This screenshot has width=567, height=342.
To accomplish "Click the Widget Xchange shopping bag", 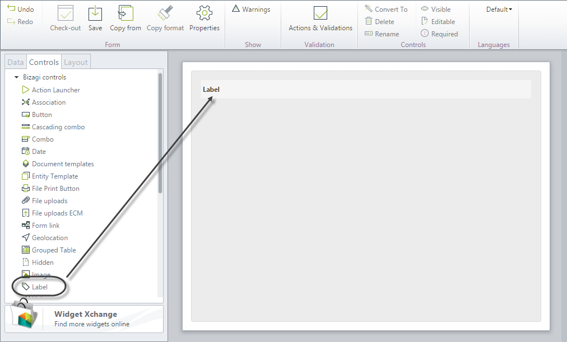I will 24,314.
